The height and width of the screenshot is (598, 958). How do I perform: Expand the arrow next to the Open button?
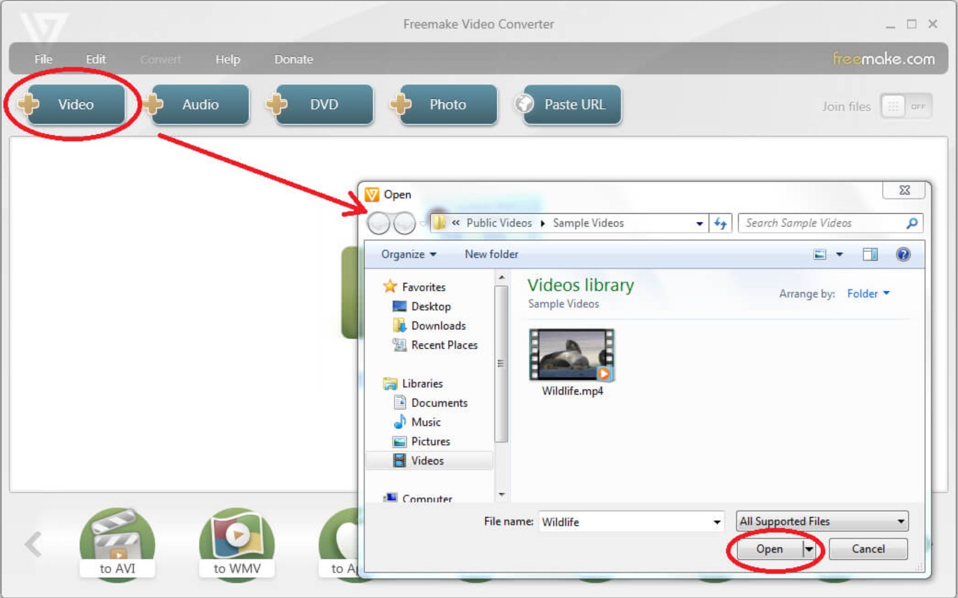(x=810, y=549)
